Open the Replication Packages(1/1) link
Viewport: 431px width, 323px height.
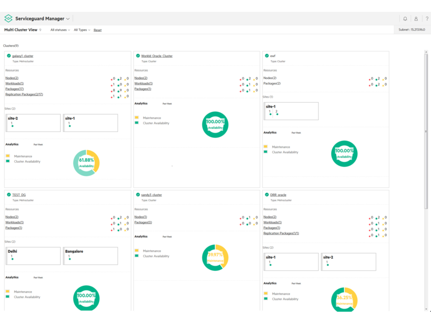click(x=281, y=234)
